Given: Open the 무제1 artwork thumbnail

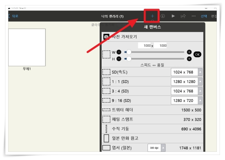Looking at the screenshot, I should [x=27, y=47].
